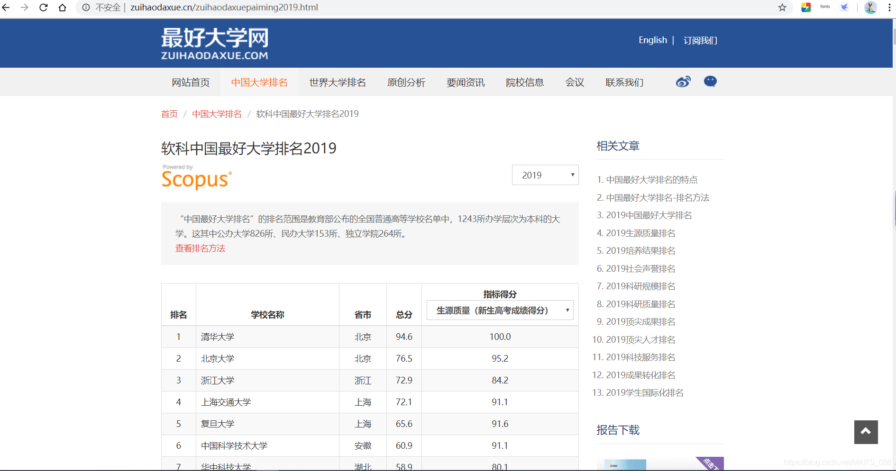Switch to the English version
The height and width of the screenshot is (471, 896).
[x=653, y=40]
